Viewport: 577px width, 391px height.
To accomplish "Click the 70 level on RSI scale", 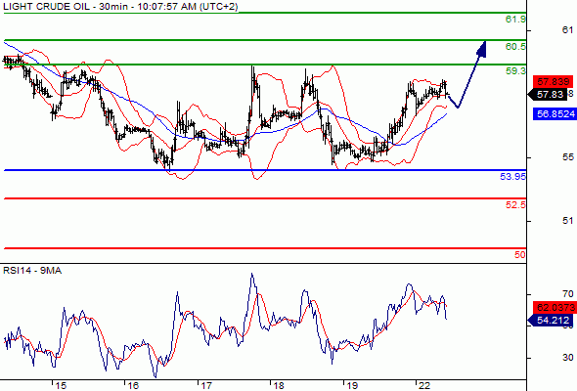I will [x=568, y=294].
